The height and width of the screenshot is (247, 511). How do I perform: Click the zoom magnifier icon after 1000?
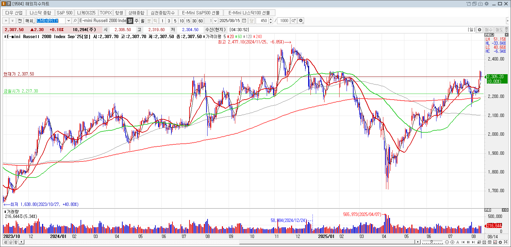point(293,21)
